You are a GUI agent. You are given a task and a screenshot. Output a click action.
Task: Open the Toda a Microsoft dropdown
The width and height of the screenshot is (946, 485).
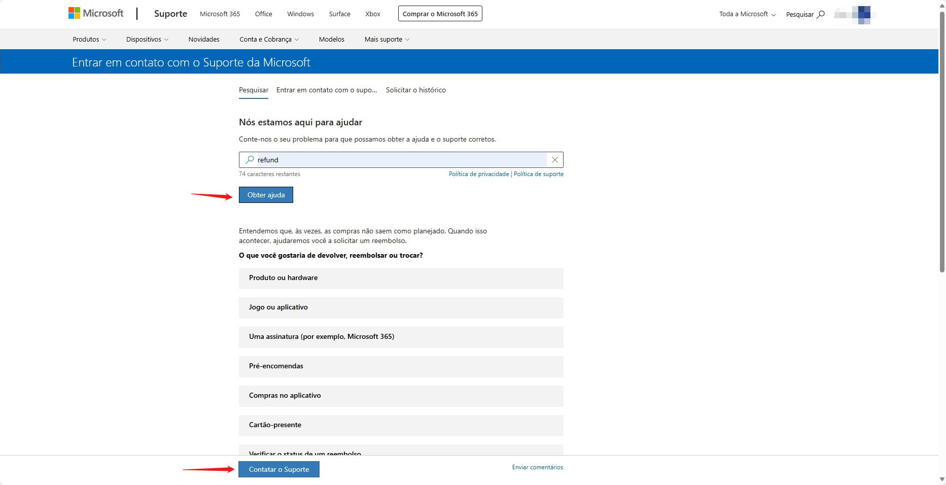[746, 14]
